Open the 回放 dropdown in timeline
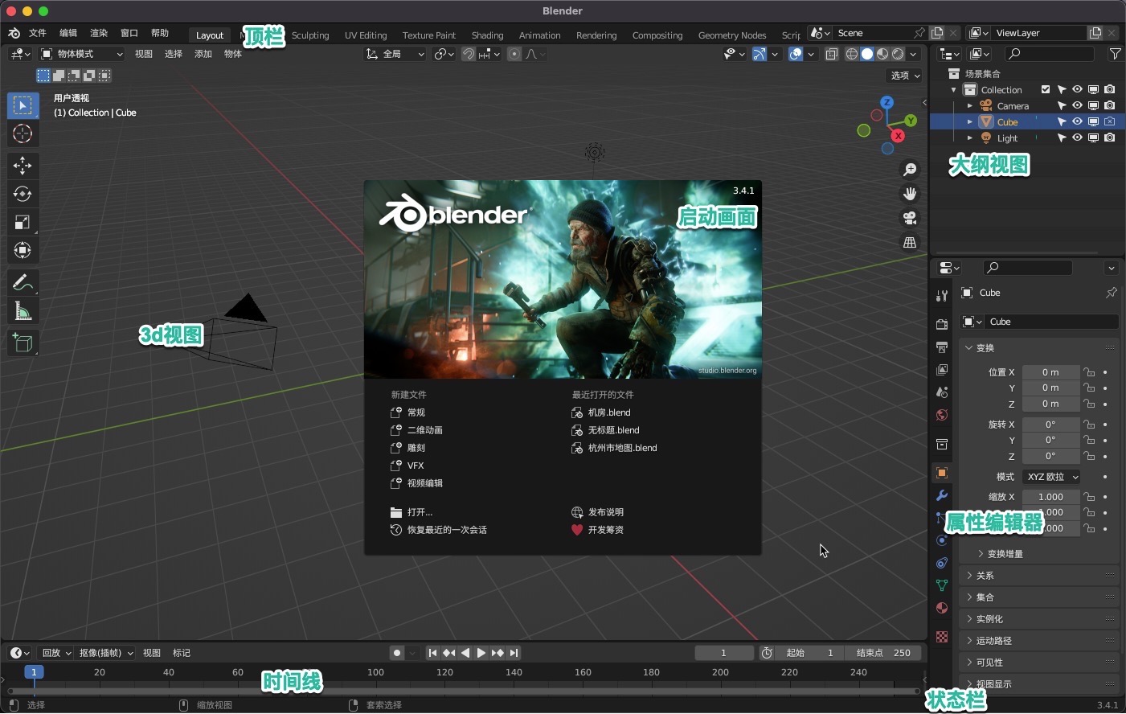1126x714 pixels. tap(56, 653)
